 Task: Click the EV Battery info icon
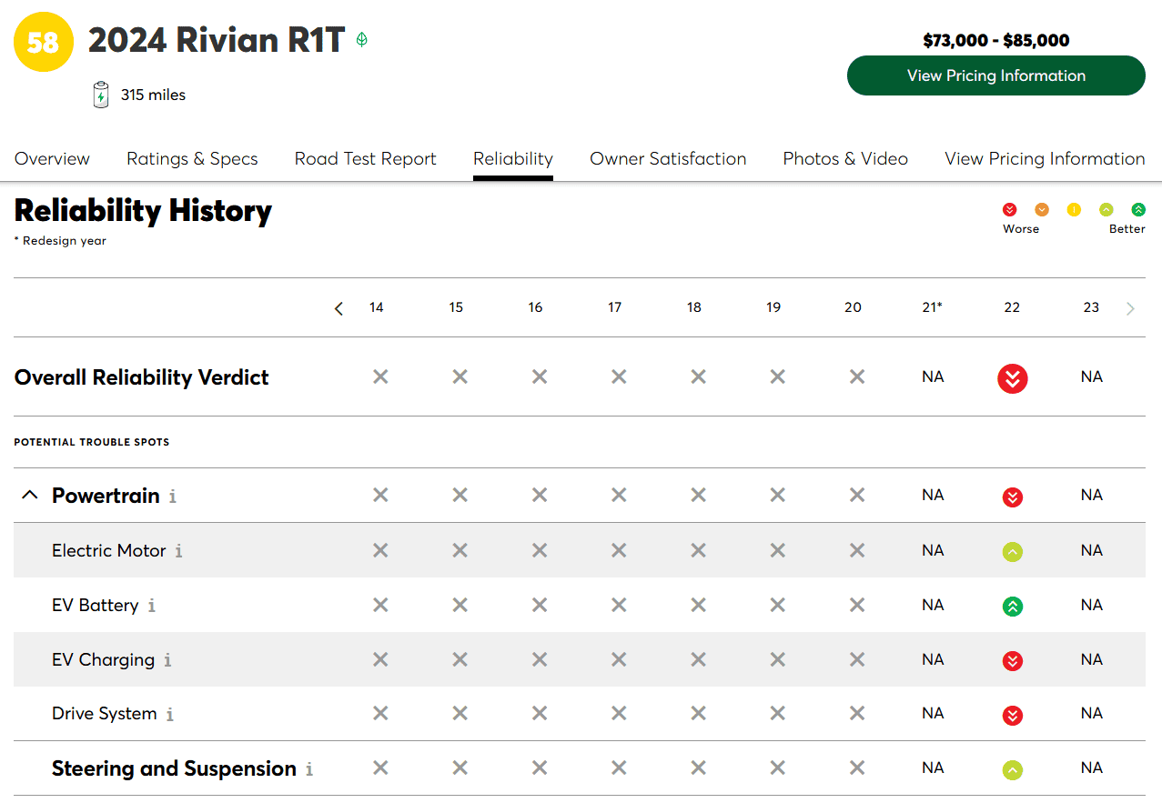click(151, 606)
